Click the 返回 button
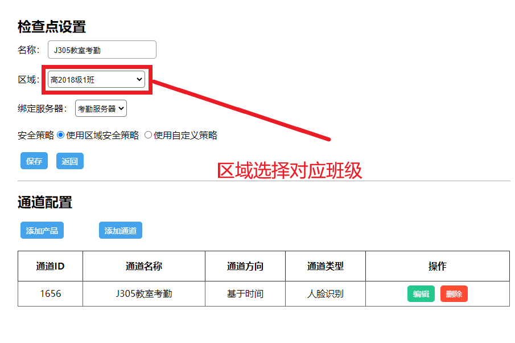This screenshot has width=515, height=343. [x=70, y=161]
